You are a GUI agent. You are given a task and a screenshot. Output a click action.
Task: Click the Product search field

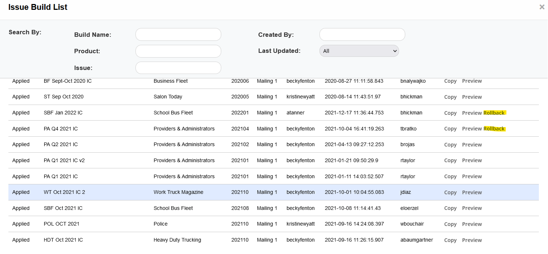(178, 51)
